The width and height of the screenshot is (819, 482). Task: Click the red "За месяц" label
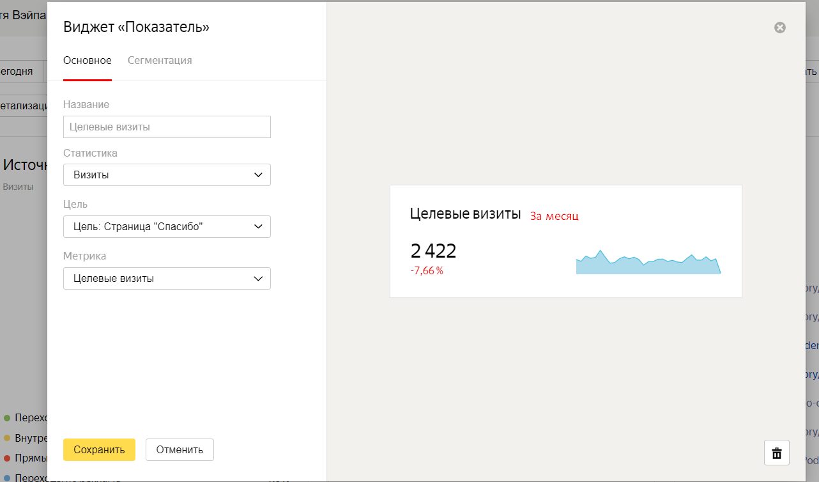(554, 216)
